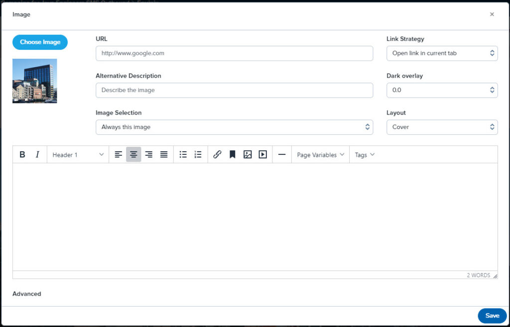Select center text alignment
510x327 pixels.
point(133,155)
